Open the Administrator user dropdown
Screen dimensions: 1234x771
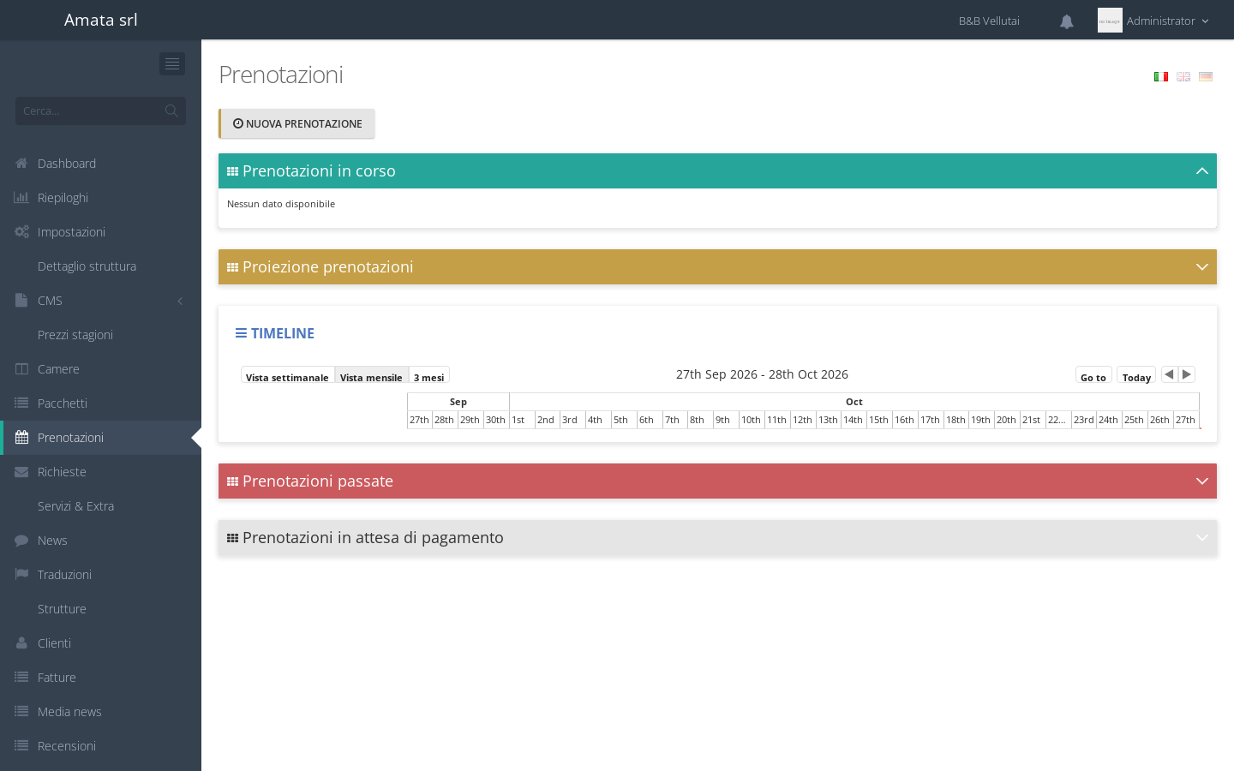(1153, 21)
